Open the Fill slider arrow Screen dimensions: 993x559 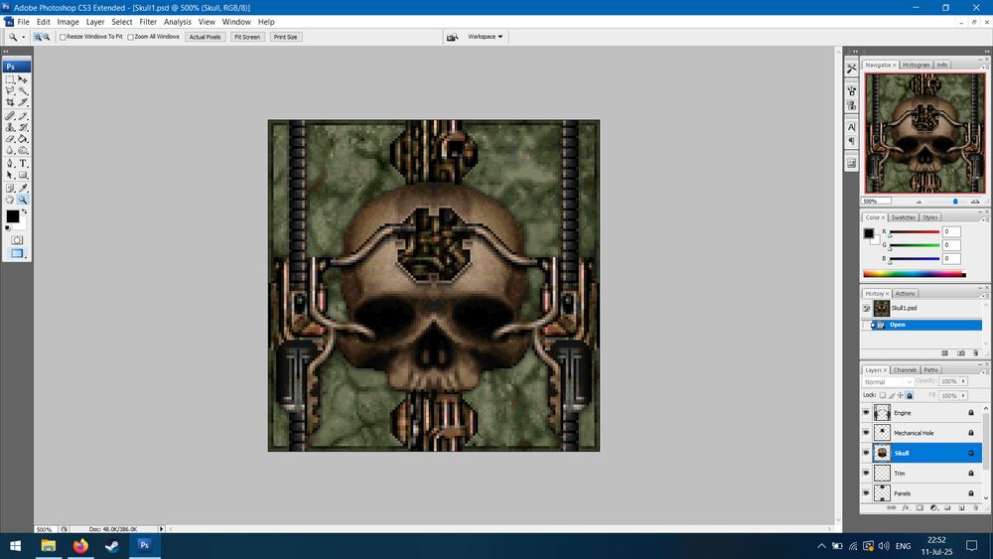963,395
